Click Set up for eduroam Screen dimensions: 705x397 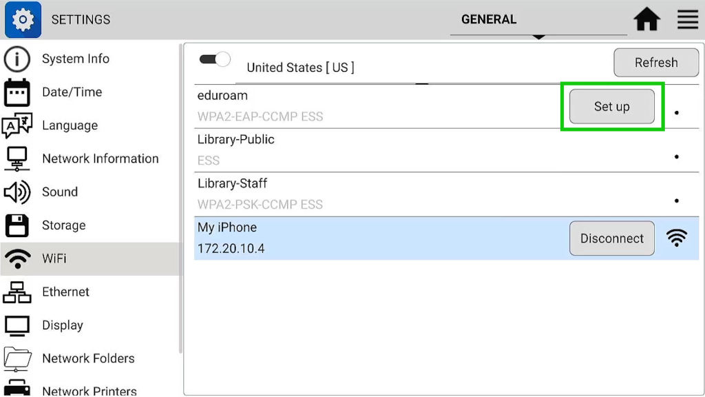point(611,107)
